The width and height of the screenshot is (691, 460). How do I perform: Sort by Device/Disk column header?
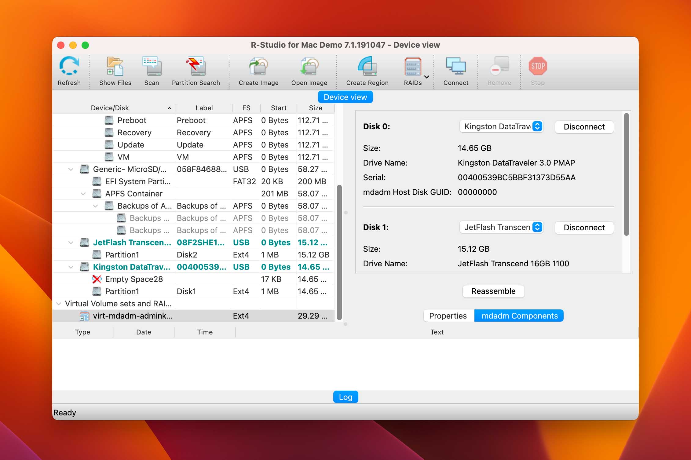[x=114, y=108]
